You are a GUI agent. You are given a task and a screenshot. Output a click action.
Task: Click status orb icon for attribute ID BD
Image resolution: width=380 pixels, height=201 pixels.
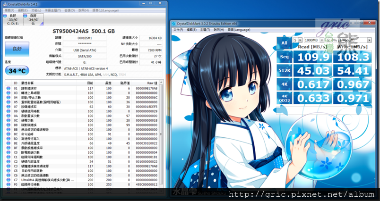point(9,139)
